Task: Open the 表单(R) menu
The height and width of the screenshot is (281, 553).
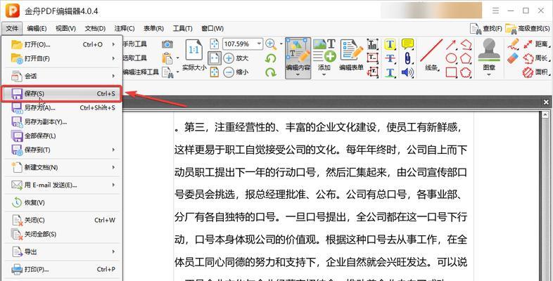Action: pyautogui.click(x=153, y=29)
